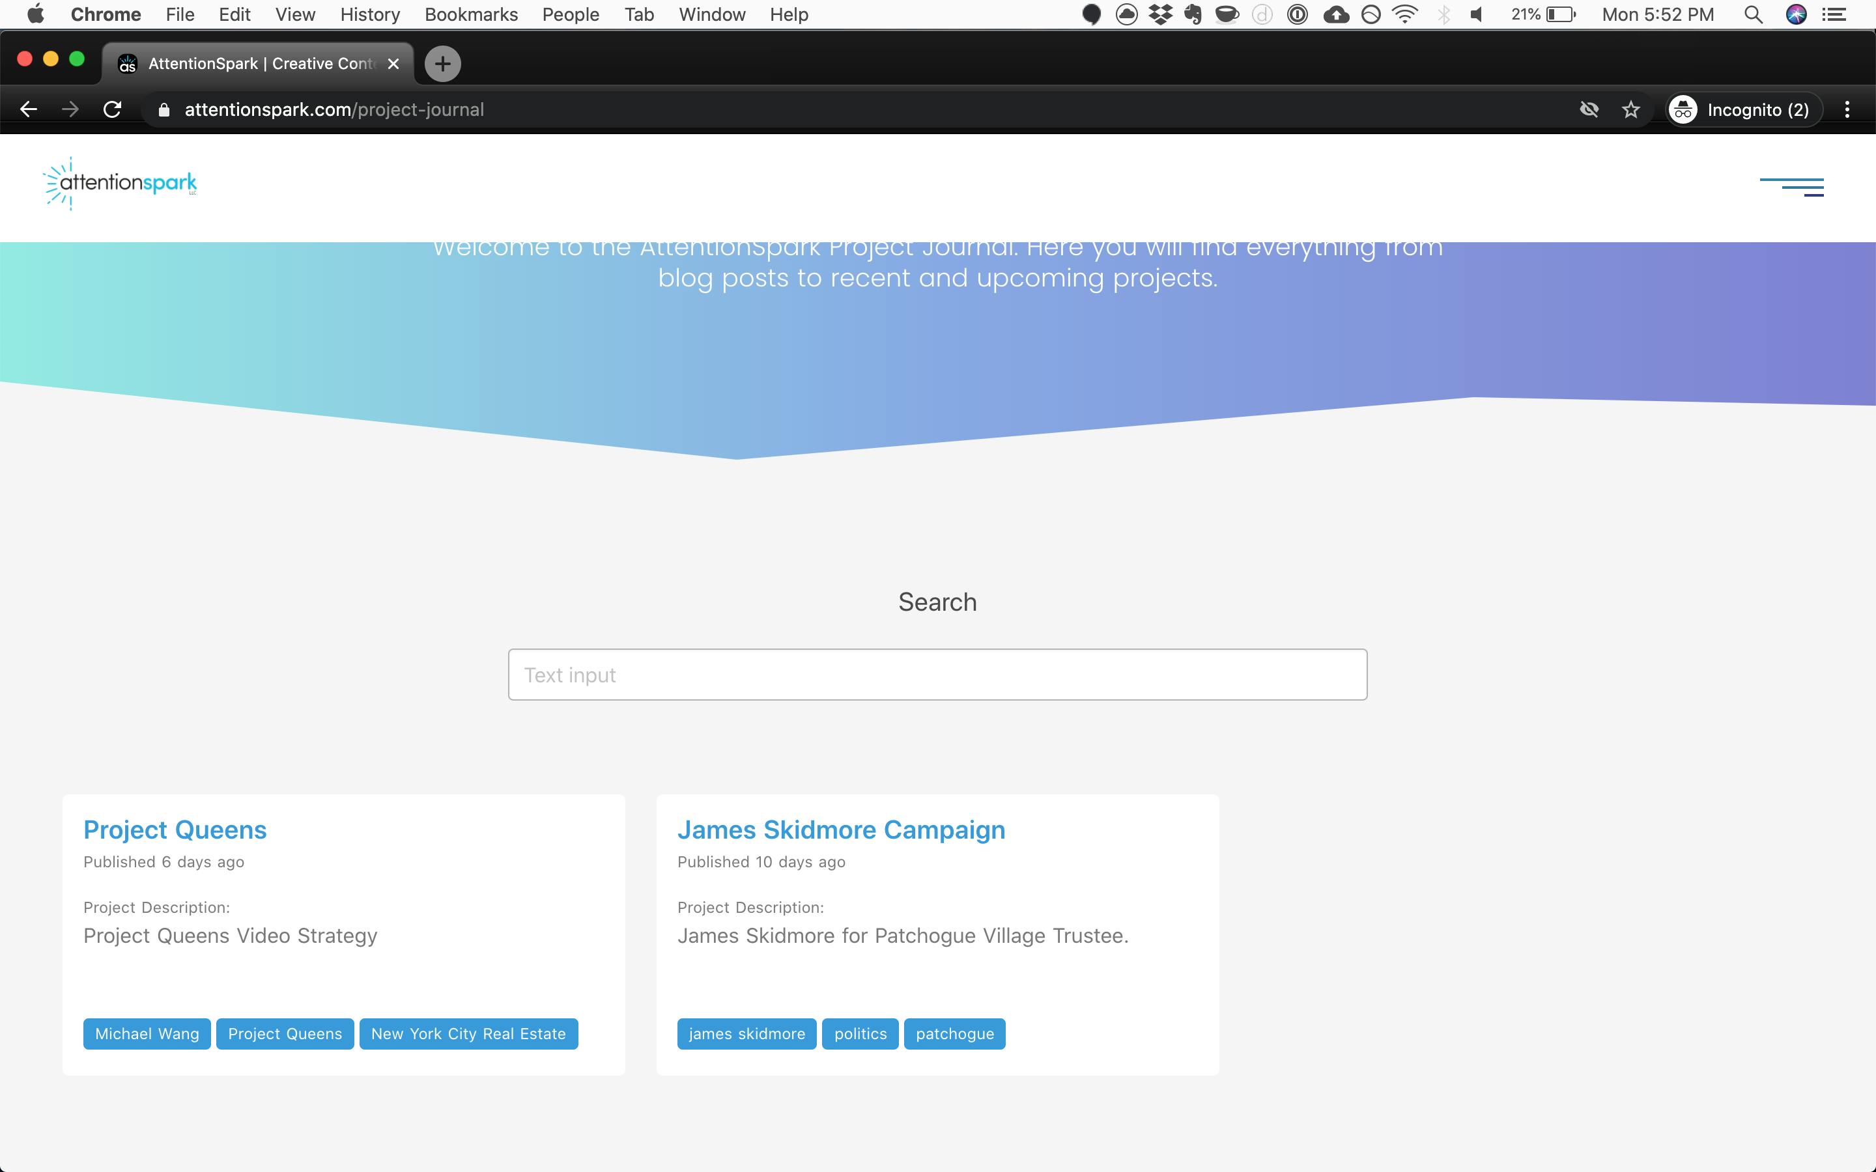The width and height of the screenshot is (1876, 1172).
Task: Open the View menu
Action: (x=295, y=14)
